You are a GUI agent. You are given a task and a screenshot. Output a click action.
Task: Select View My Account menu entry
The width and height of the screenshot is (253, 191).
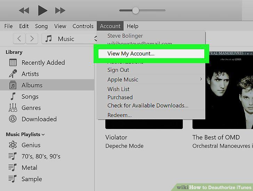coord(152,54)
